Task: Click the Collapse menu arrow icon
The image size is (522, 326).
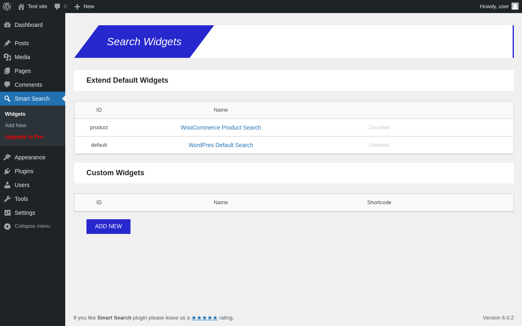Action: (7, 227)
